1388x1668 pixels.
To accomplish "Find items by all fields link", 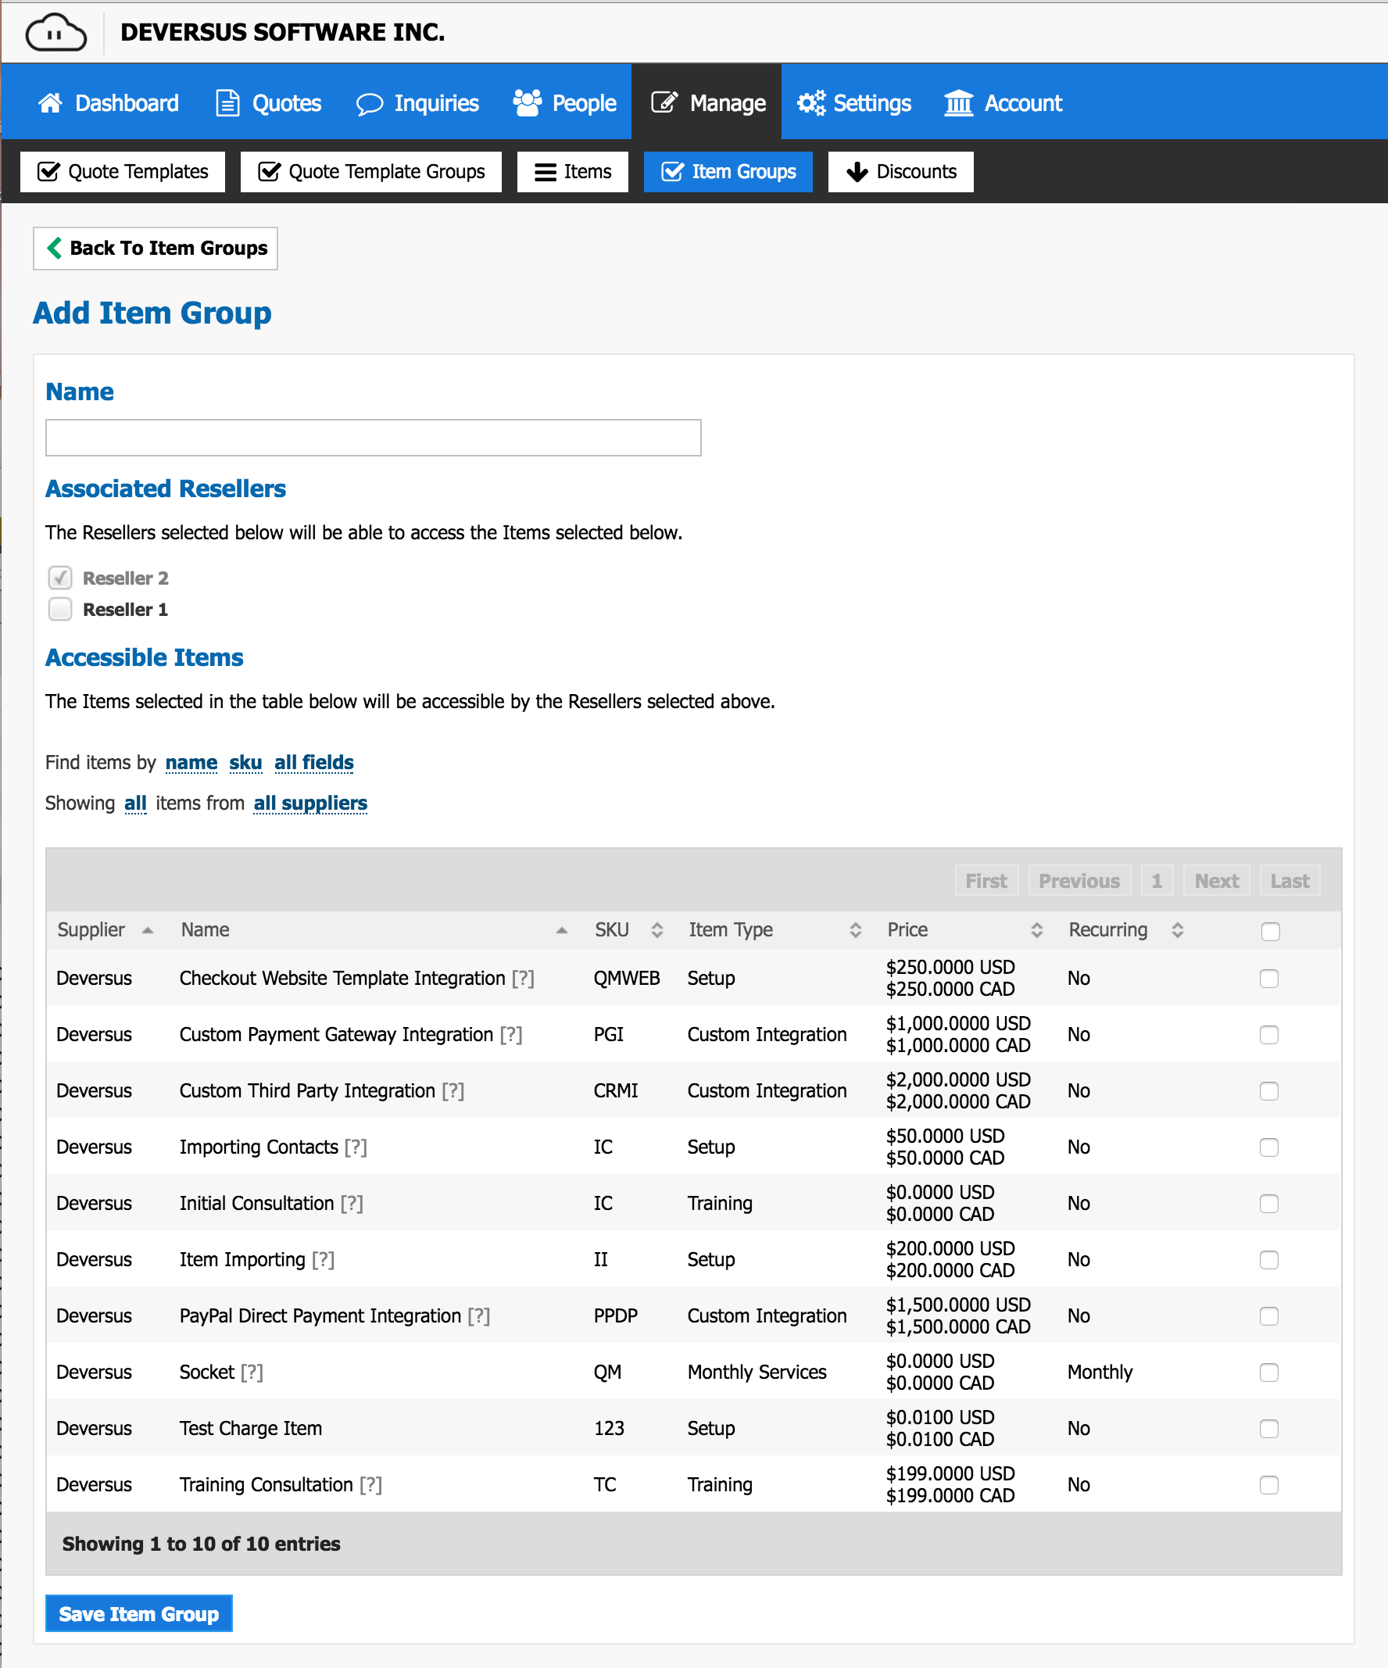I will (x=314, y=763).
